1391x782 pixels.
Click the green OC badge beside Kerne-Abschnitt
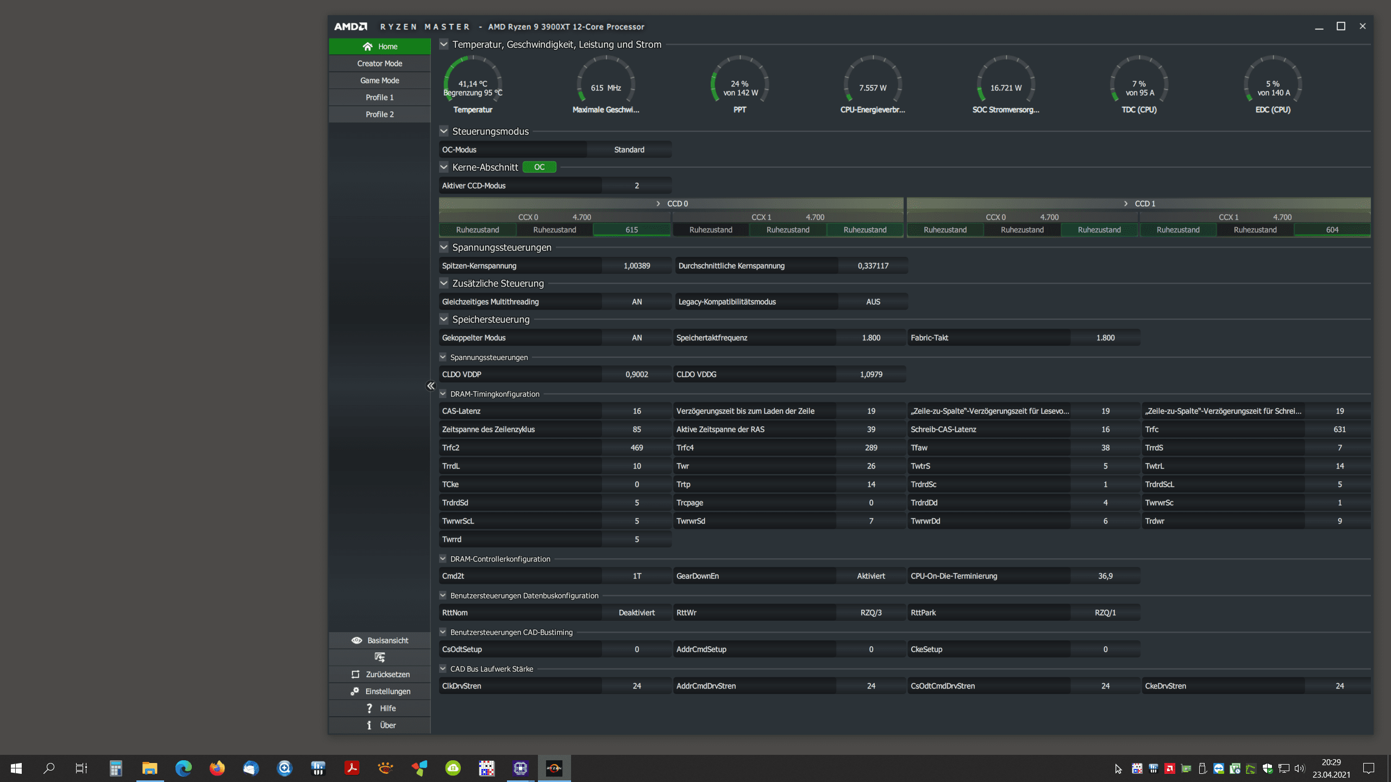(x=539, y=167)
